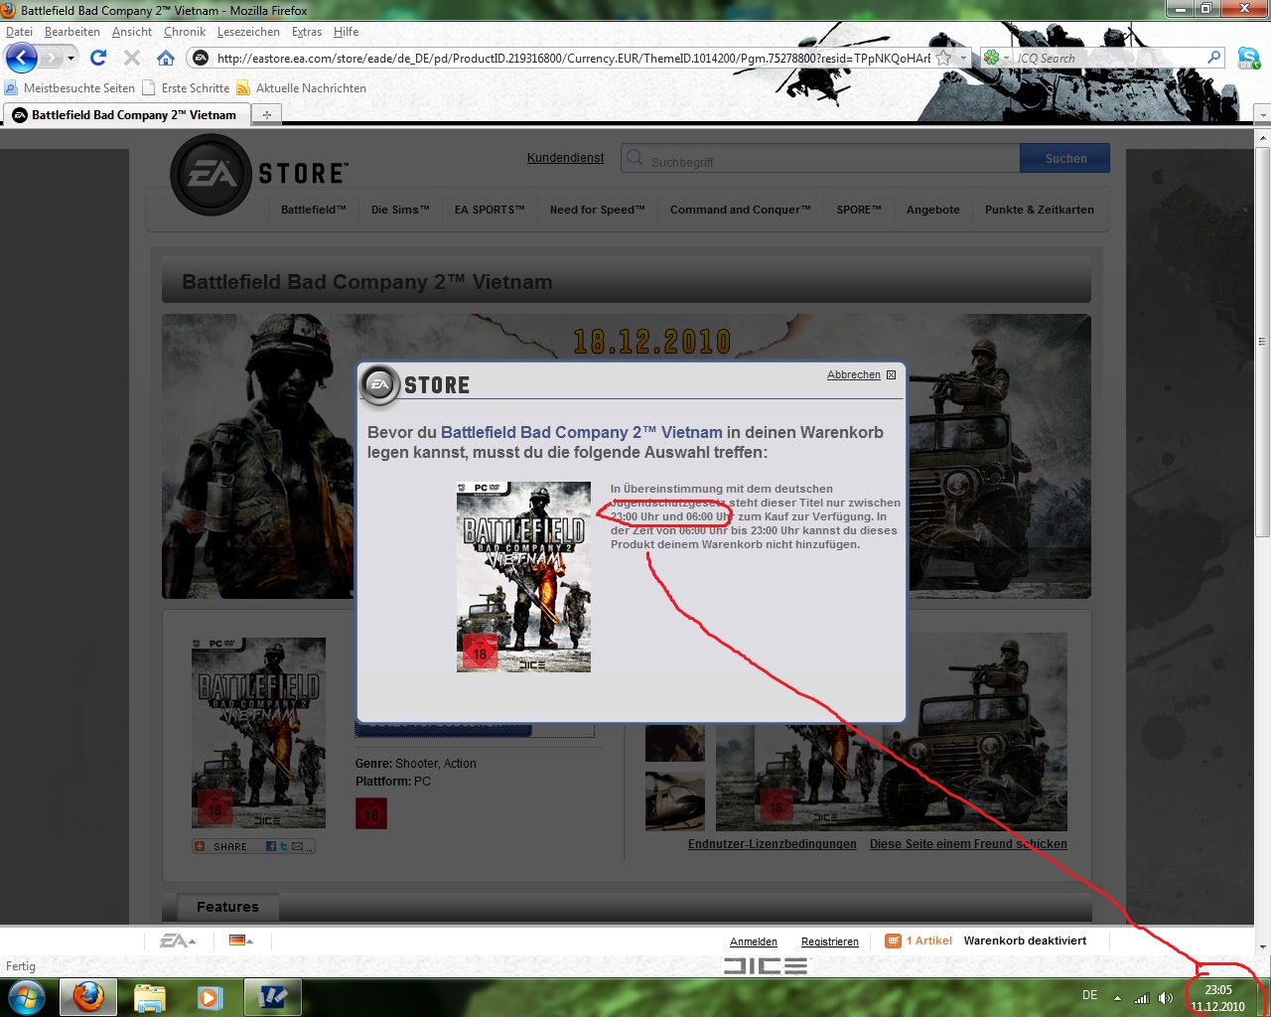Screen dimensions: 1271x1017
Task: Reload the page with the refresh icon
Action: click(x=97, y=58)
